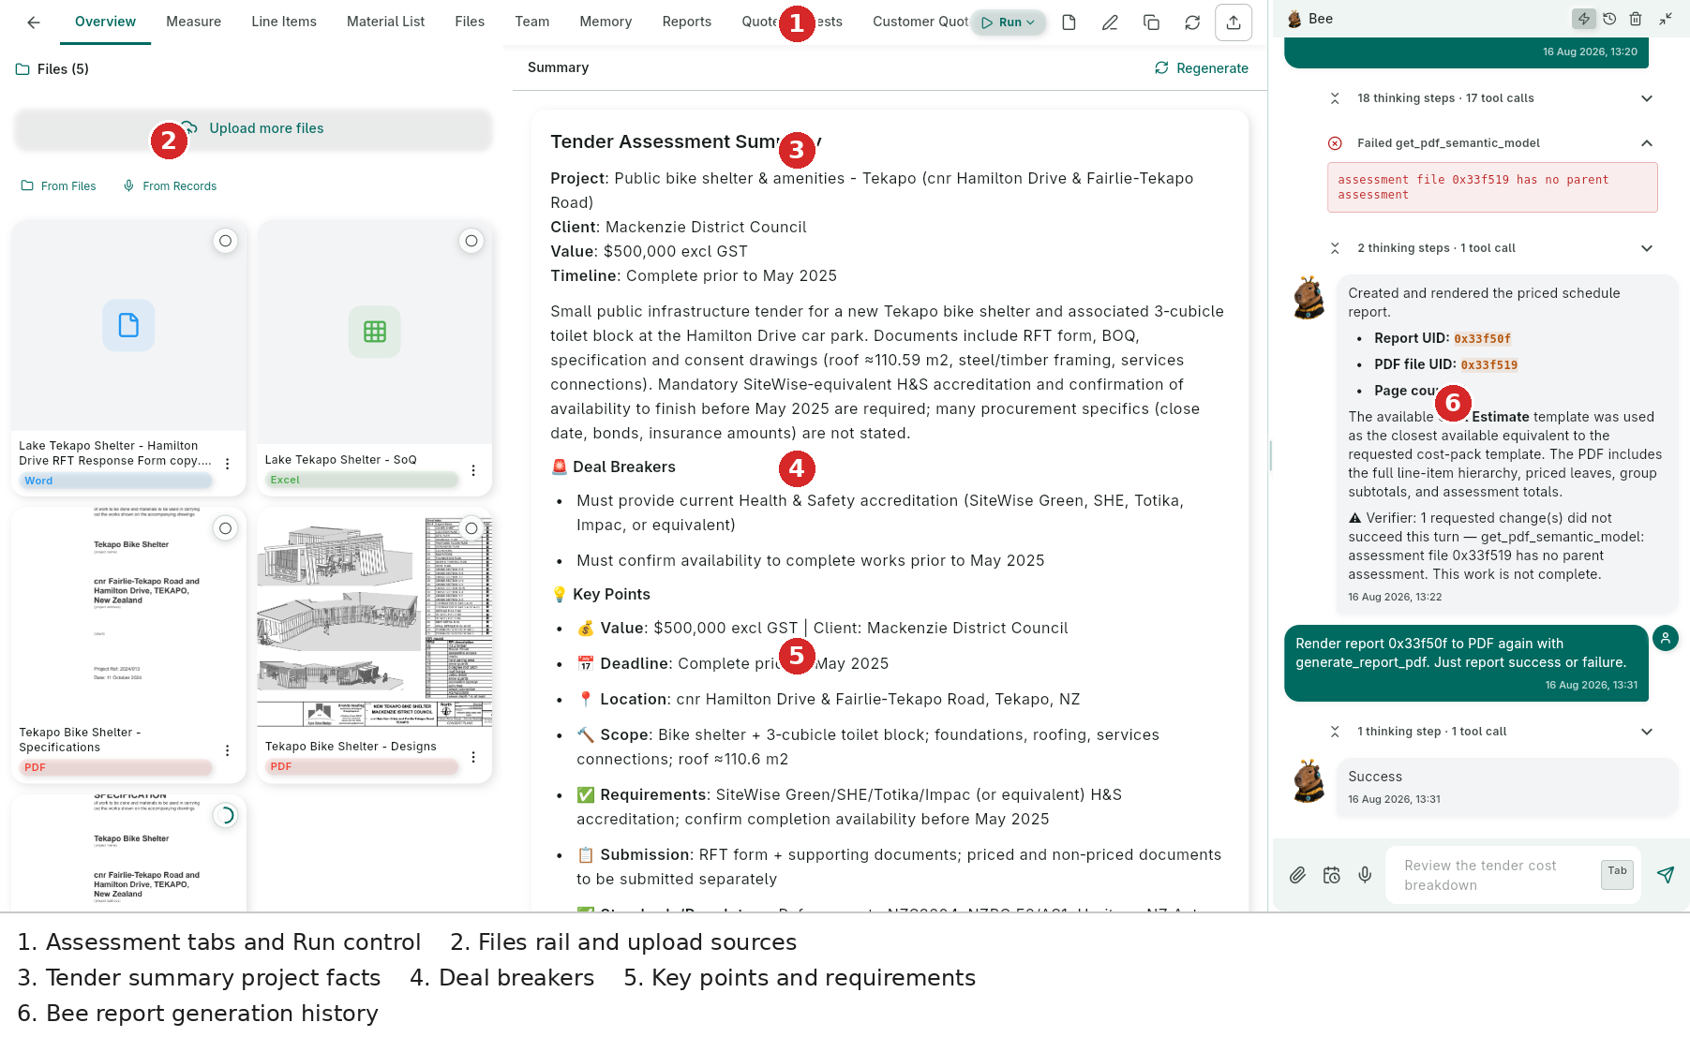Open menu for Lake Tekapo Shelter SoQ
Image resolution: width=1690 pixels, height=1052 pixels.
pos(473,470)
